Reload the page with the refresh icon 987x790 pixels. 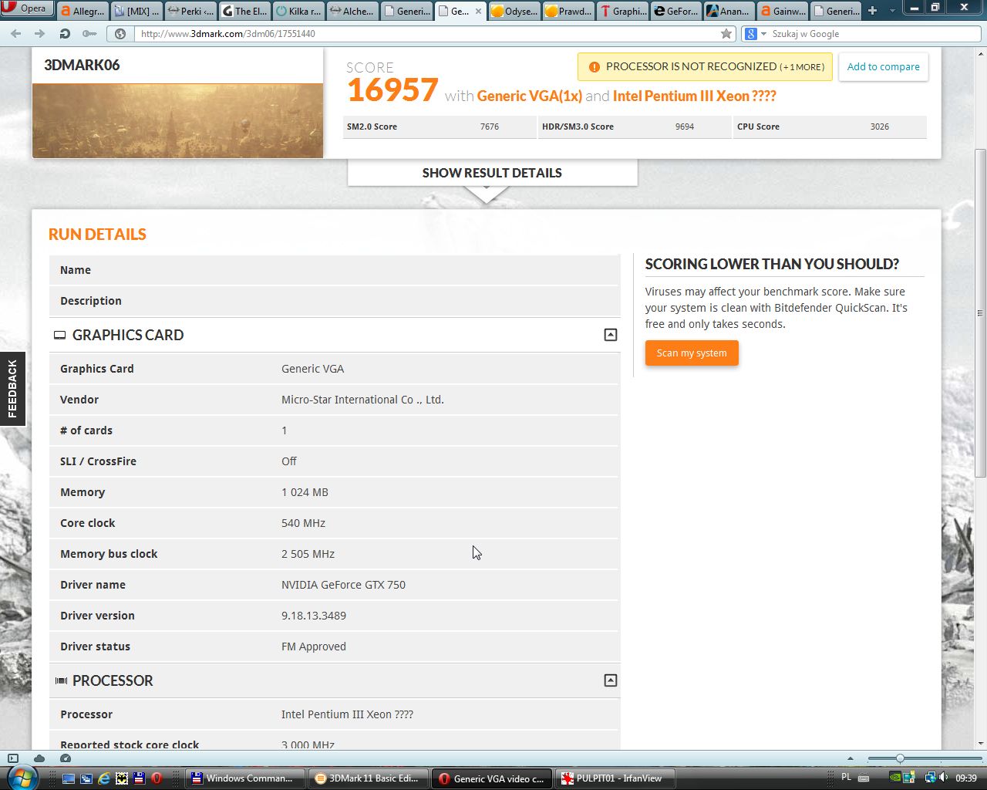click(65, 34)
